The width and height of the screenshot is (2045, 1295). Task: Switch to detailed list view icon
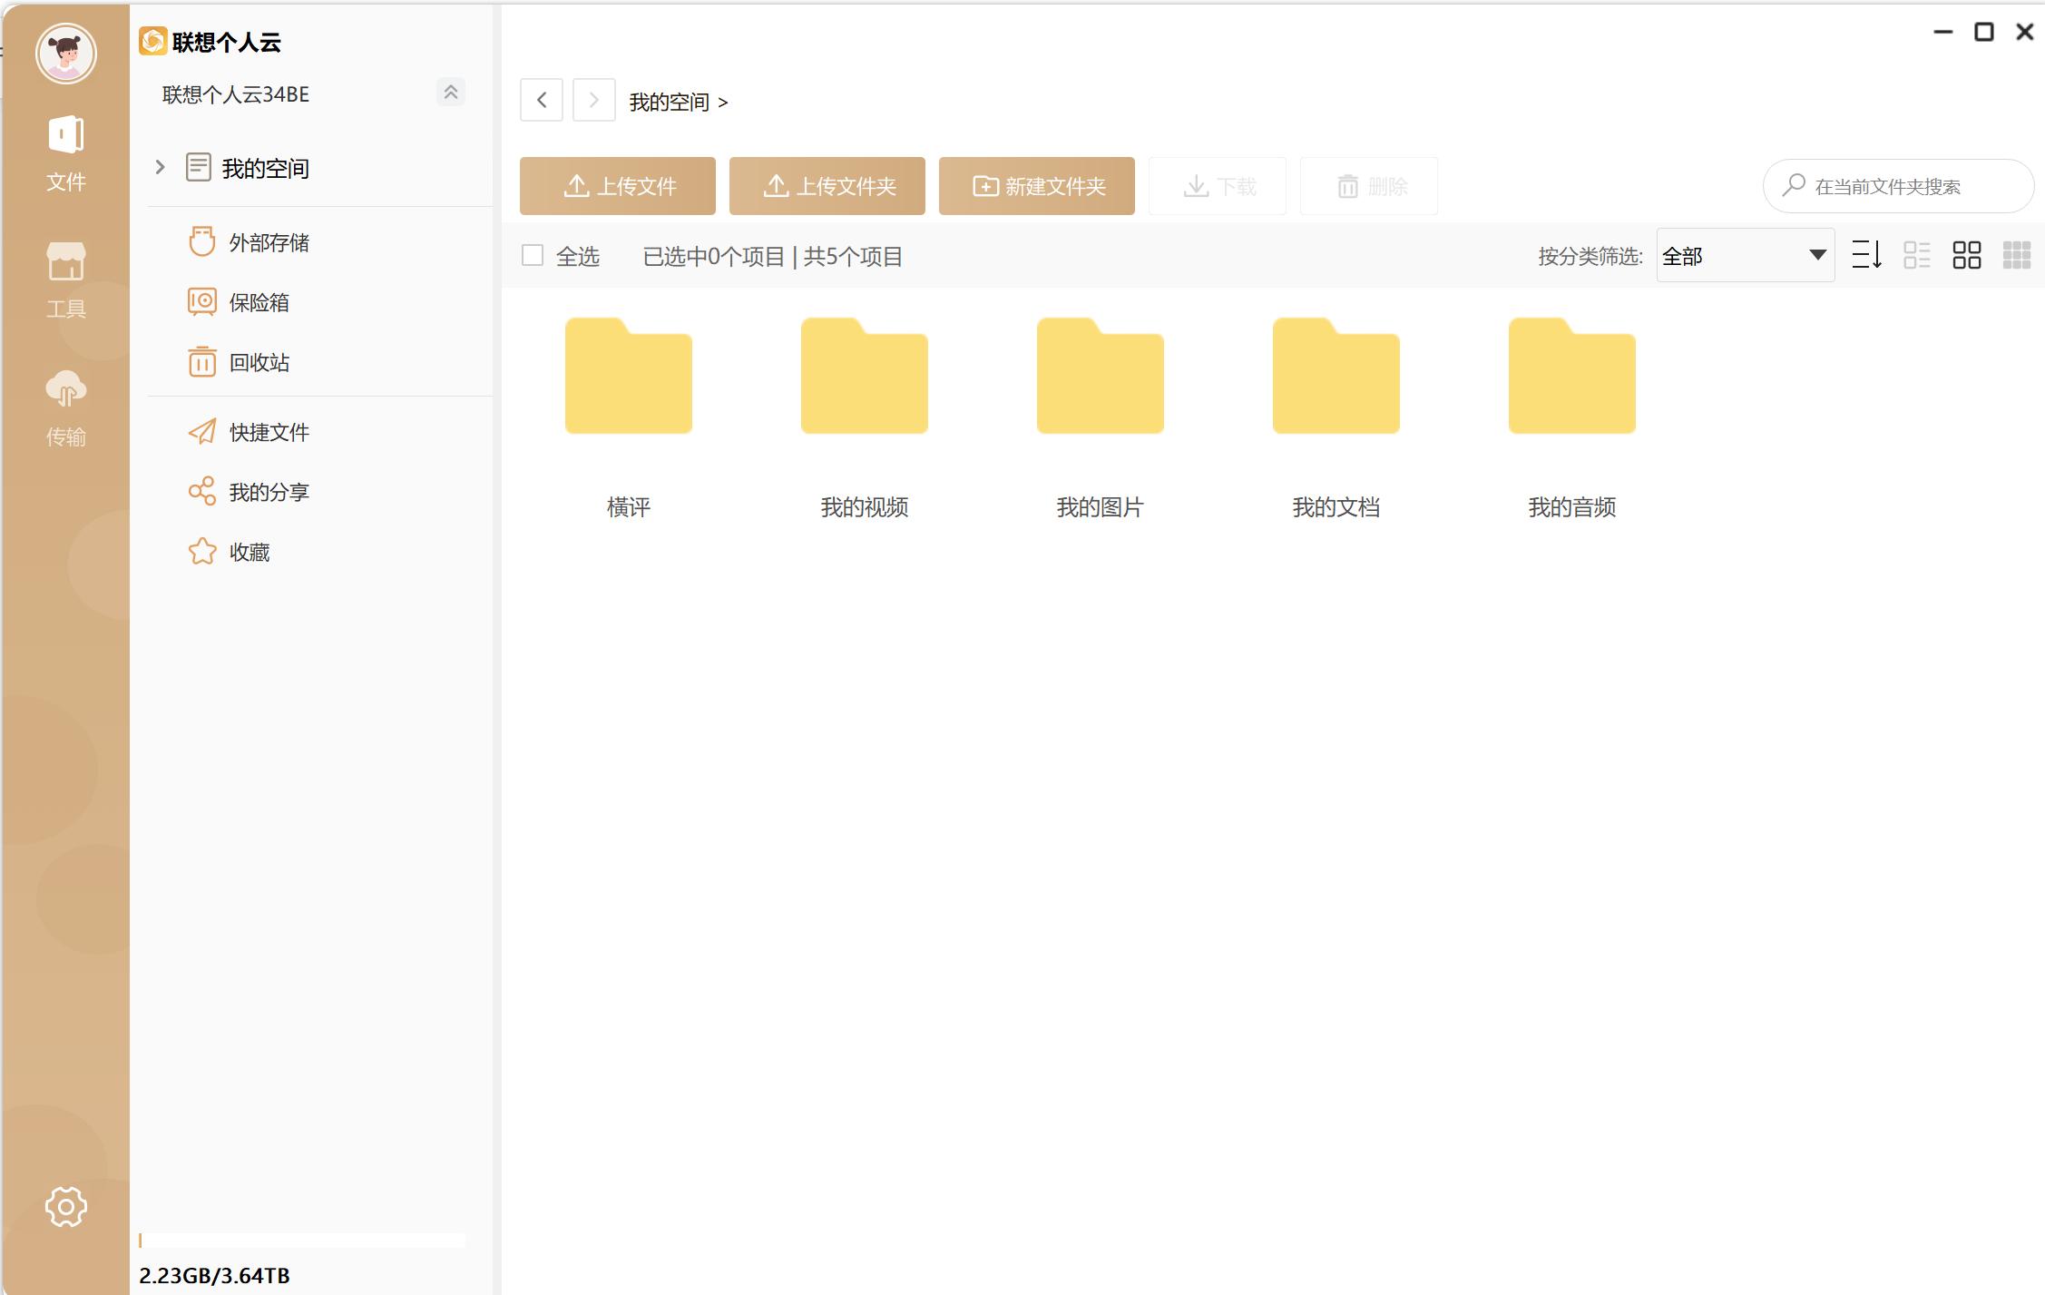tap(1916, 256)
